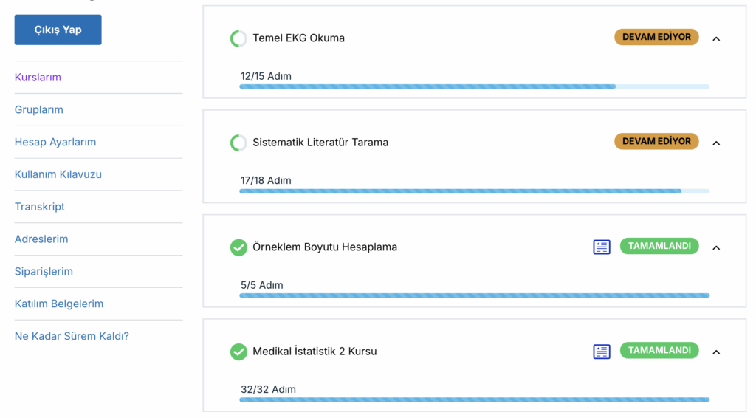Image resolution: width=756 pixels, height=418 pixels.
Task: Click progress circle icon of Temel EKG Okuma
Action: tap(238, 38)
